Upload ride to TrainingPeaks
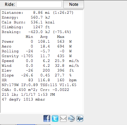The width and height of the screenshot is (127, 125). click(x=80, y=118)
